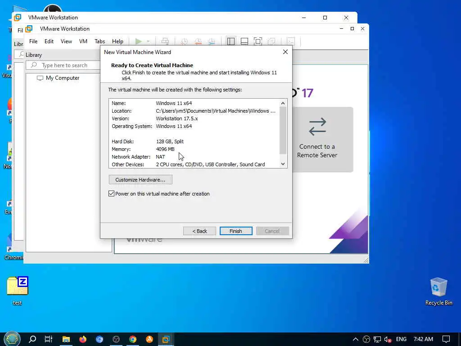Screen dimensions: 461x346
Task: Open the notification center icon
Action: pyautogui.click(x=446, y=339)
